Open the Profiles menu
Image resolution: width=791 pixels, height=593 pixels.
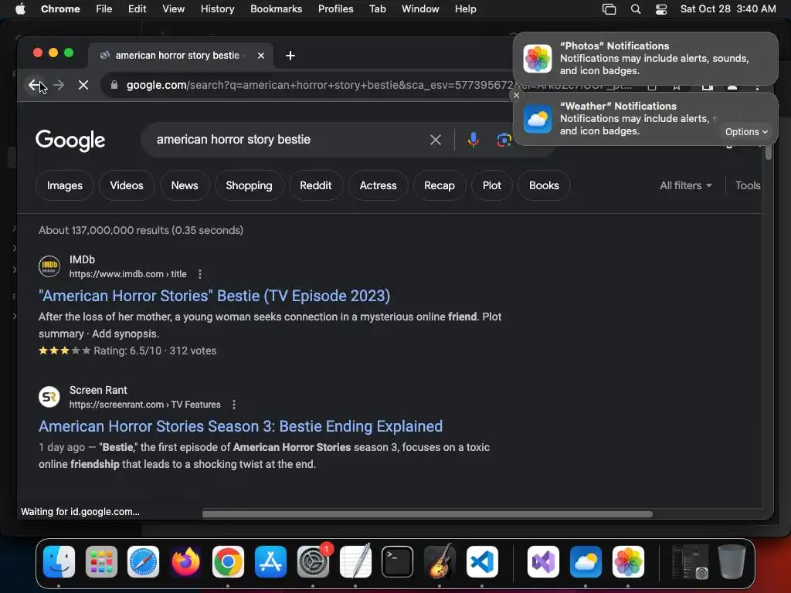[335, 9]
